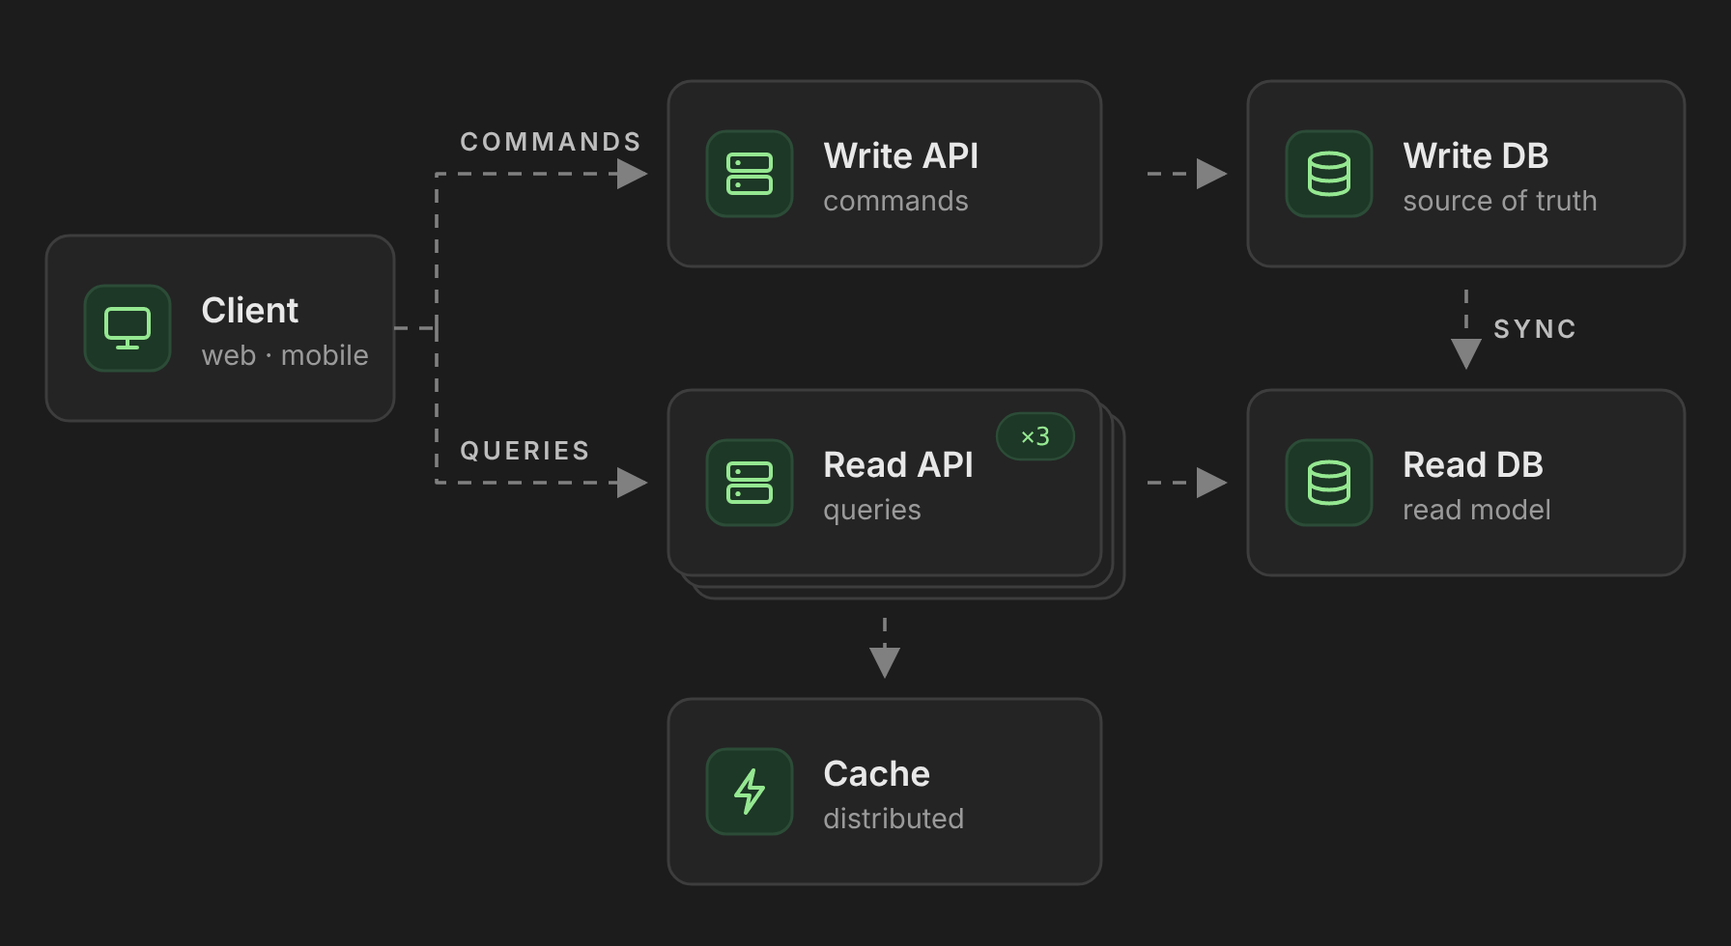Click the "commands" subtitle under Write API
The height and width of the screenshot is (946, 1731).
tap(895, 201)
